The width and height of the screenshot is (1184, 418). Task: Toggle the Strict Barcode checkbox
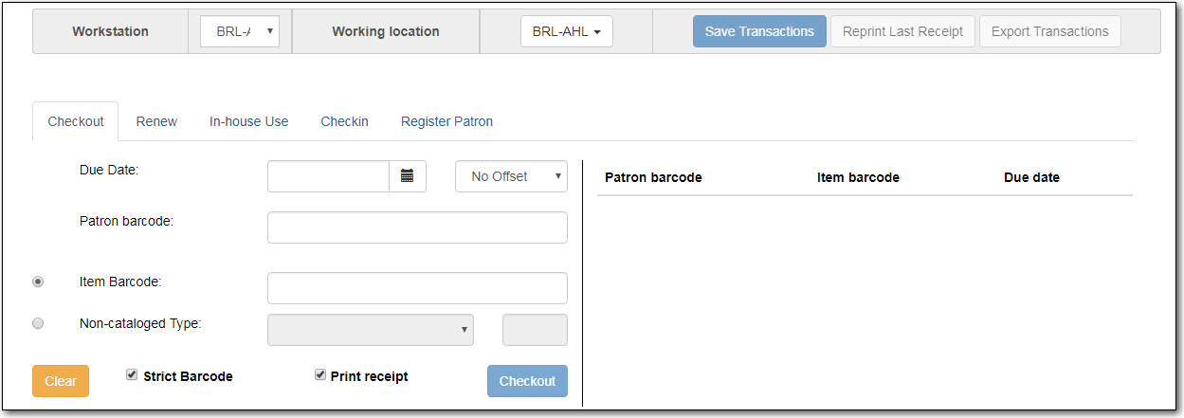(x=132, y=375)
